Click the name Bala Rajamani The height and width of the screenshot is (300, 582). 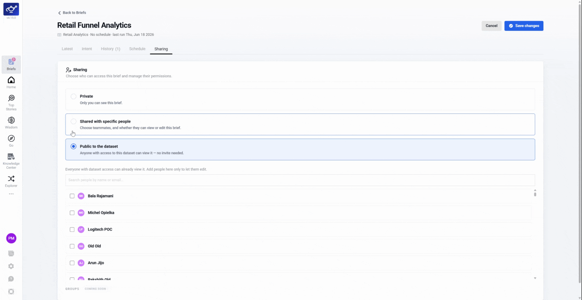(100, 196)
